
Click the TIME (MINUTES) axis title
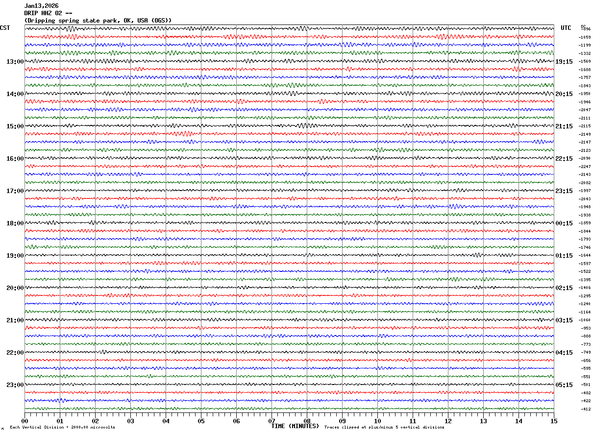[295, 426]
